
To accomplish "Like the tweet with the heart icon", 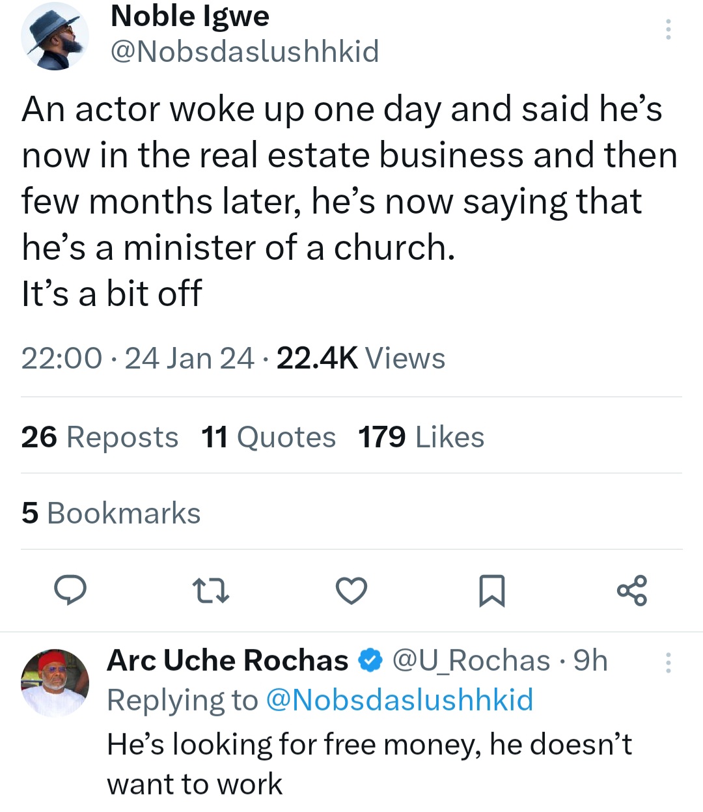I will (351, 590).
